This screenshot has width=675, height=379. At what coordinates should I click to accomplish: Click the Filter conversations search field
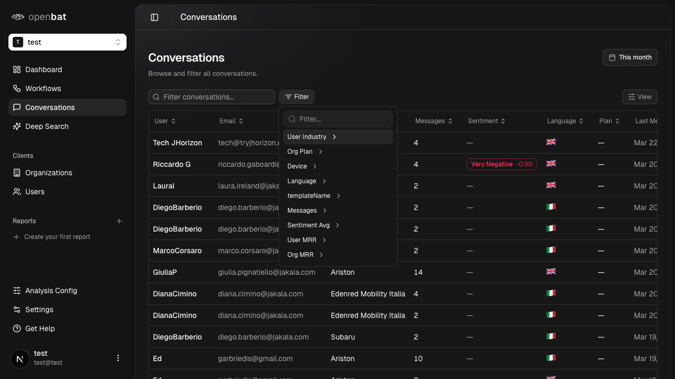coord(211,97)
